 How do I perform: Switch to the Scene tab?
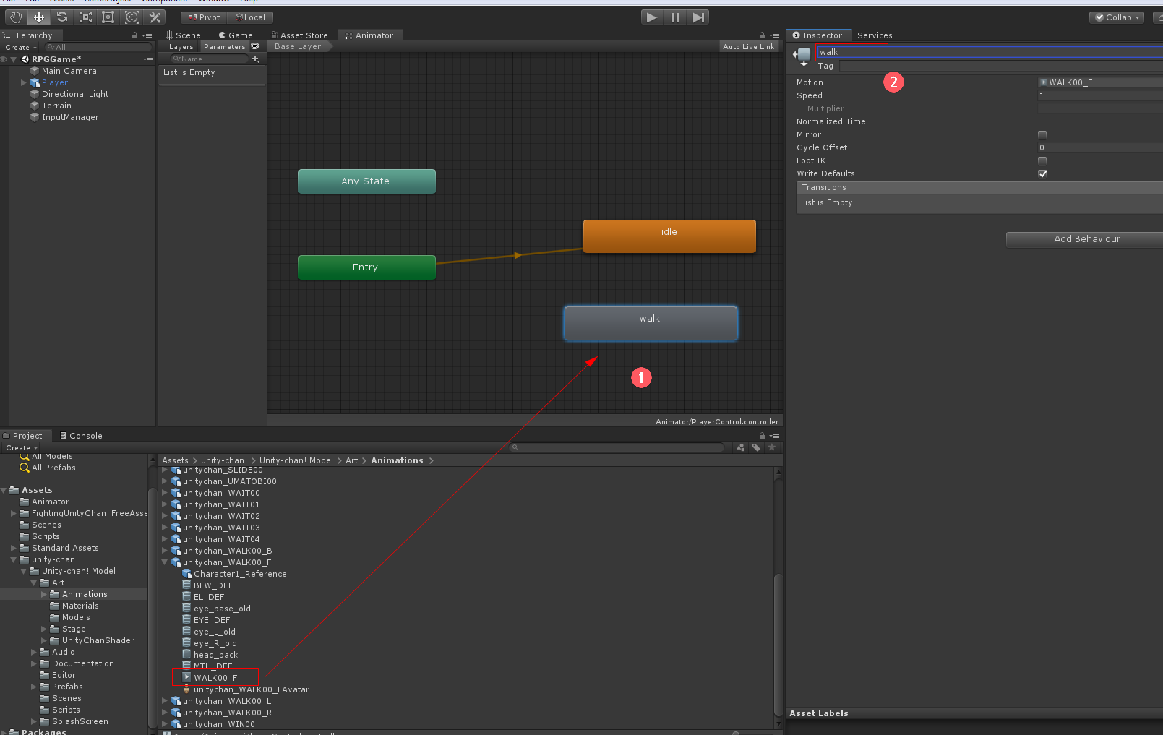tap(183, 35)
